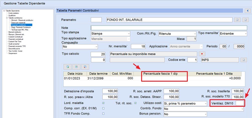Open the Tipo mensilita' dropdown
The image size is (252, 118).
click(x=233, y=34)
